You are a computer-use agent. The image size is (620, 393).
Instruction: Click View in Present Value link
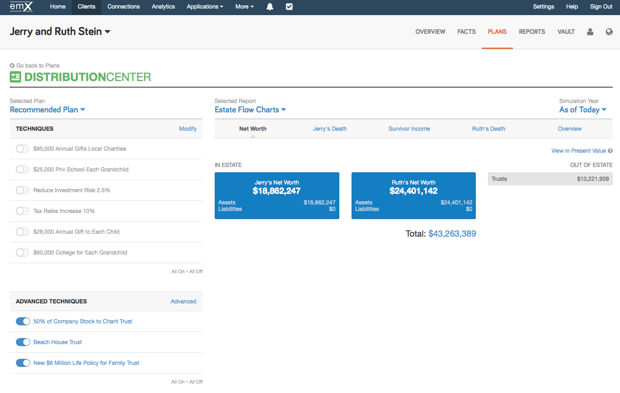point(578,151)
